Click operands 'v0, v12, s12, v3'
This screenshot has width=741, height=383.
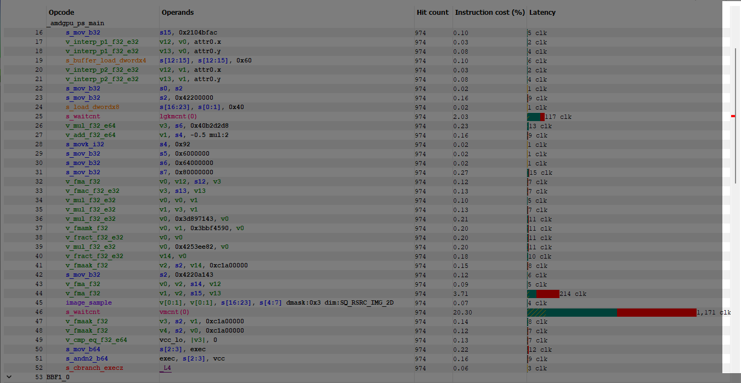coord(190,182)
